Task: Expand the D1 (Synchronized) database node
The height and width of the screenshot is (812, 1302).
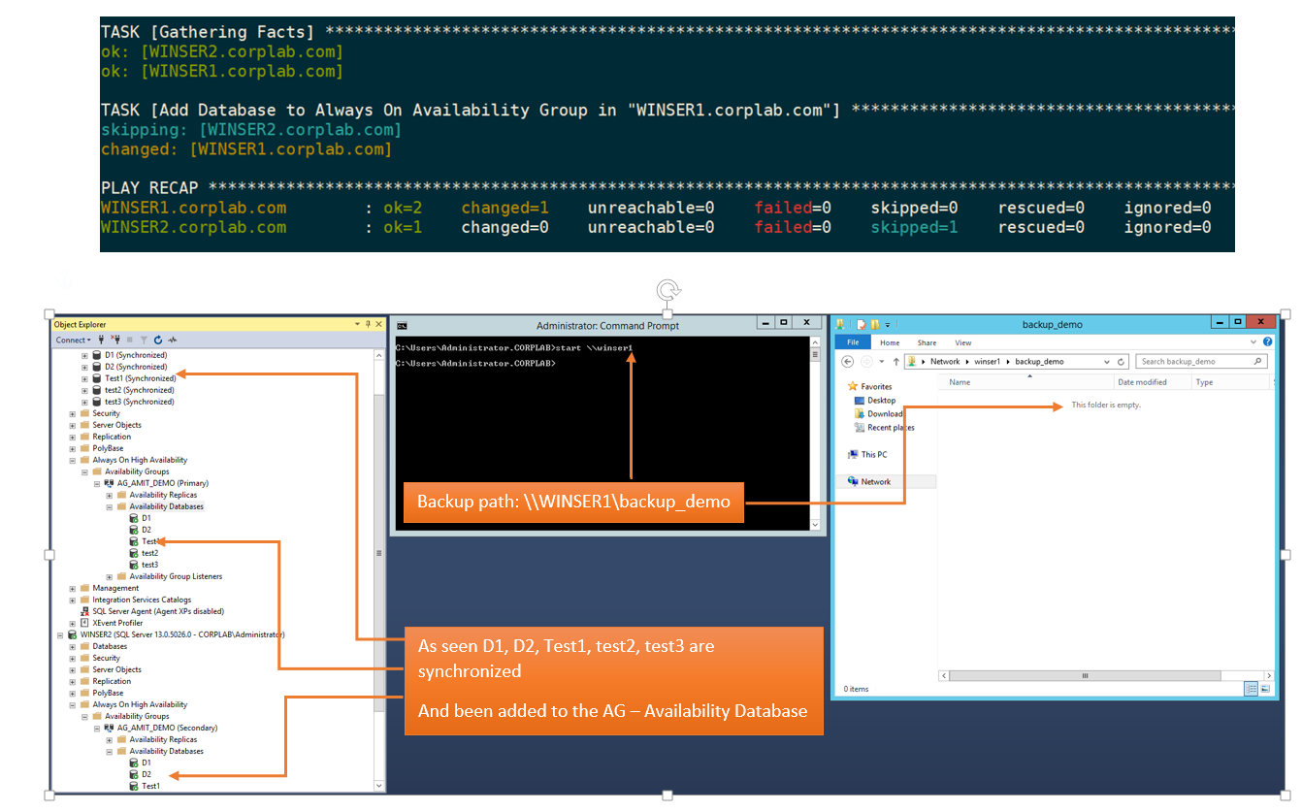Action: point(84,355)
